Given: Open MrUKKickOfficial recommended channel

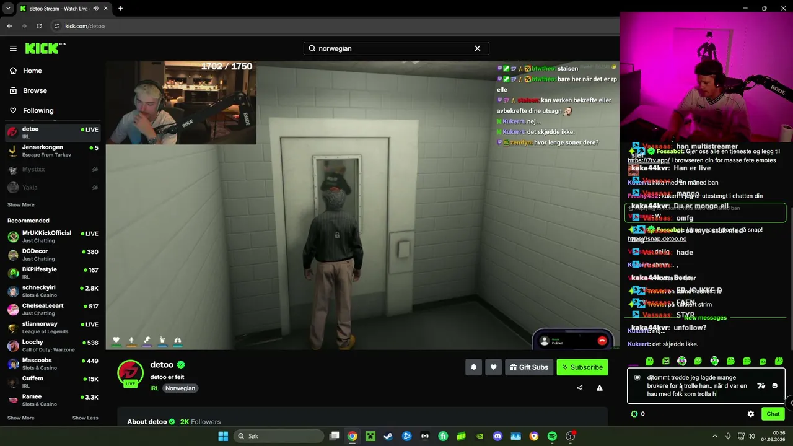Looking at the screenshot, I should (x=53, y=237).
